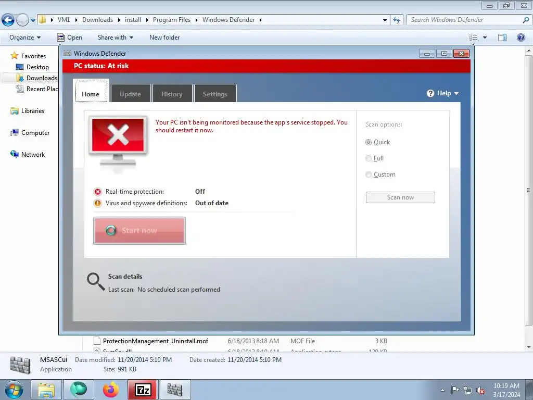The image size is (533, 400).
Task: Click the network tray icon
Action: 468,390
